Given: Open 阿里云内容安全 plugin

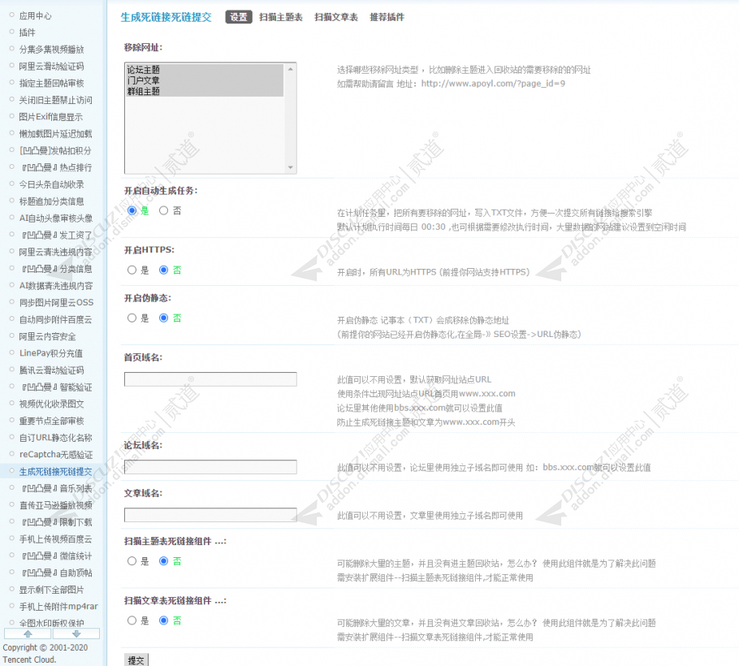Looking at the screenshot, I should [47, 336].
